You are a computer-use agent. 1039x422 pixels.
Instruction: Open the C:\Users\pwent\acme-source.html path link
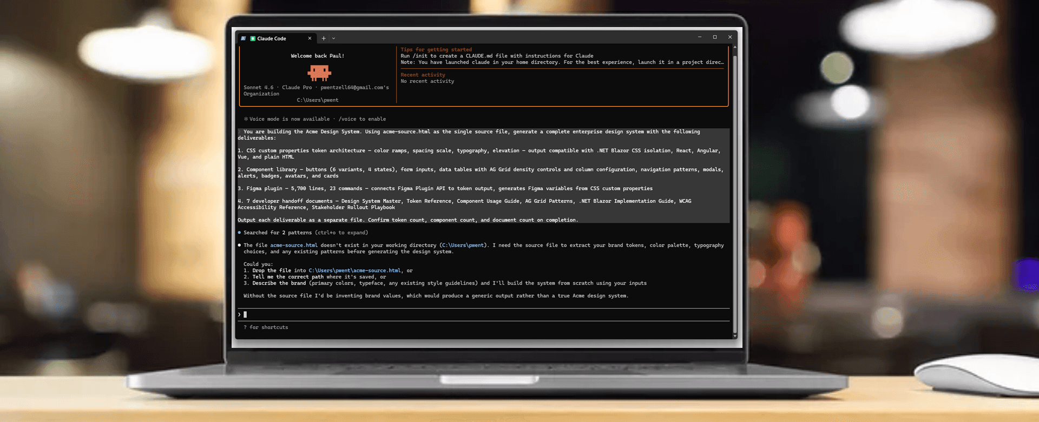click(x=354, y=271)
